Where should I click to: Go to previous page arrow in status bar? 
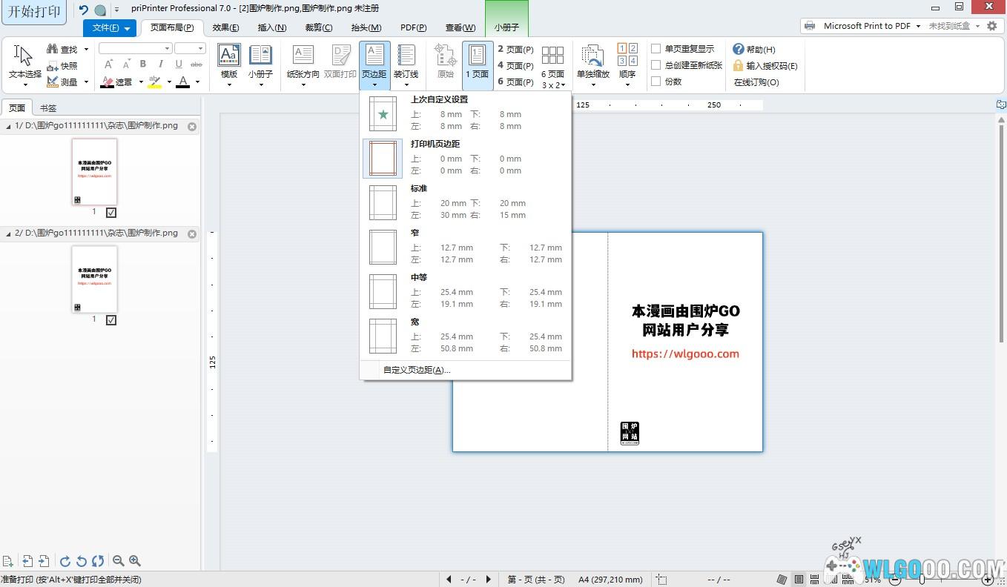point(449,580)
